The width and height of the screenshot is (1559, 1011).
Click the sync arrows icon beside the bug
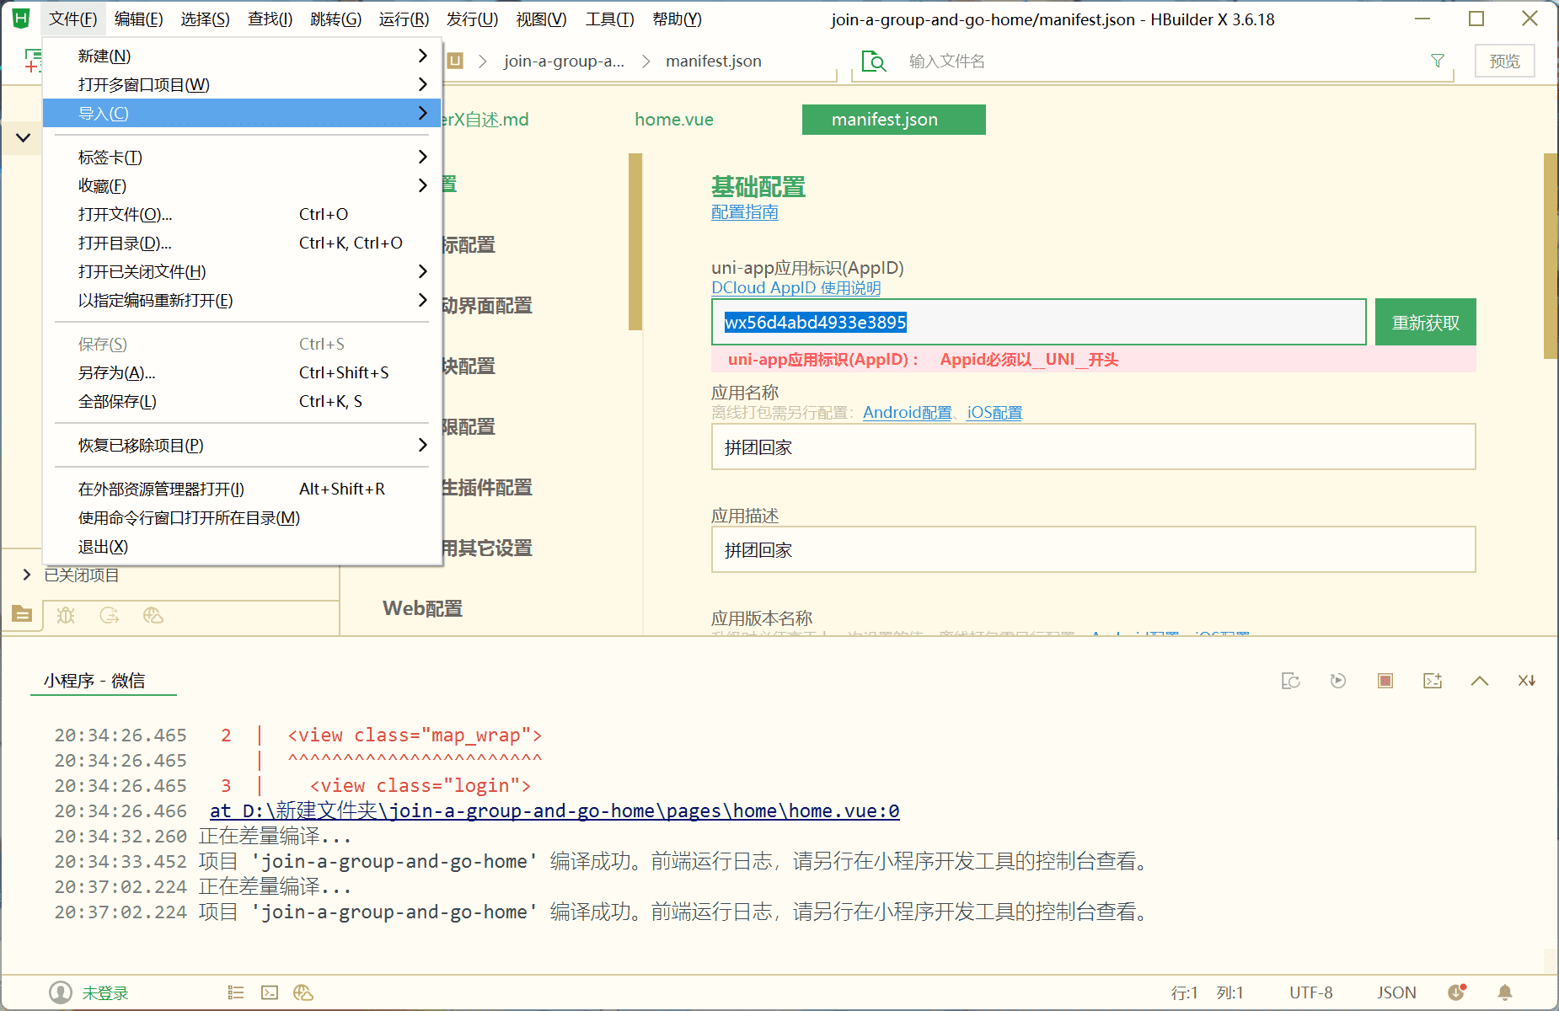point(110,615)
